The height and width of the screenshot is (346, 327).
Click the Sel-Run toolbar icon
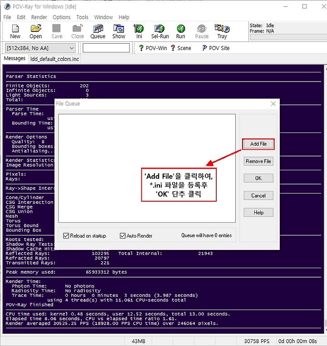(x=160, y=31)
